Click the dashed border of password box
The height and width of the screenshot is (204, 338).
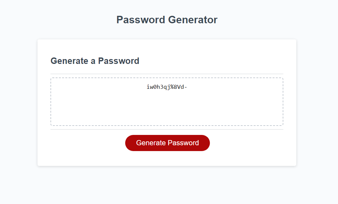pyautogui.click(x=51, y=102)
